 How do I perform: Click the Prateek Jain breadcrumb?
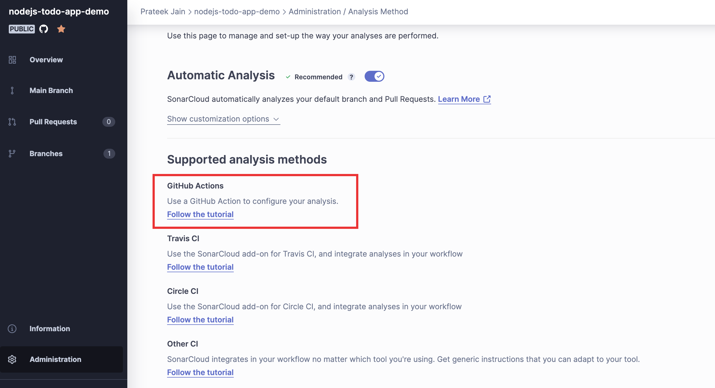coord(163,12)
